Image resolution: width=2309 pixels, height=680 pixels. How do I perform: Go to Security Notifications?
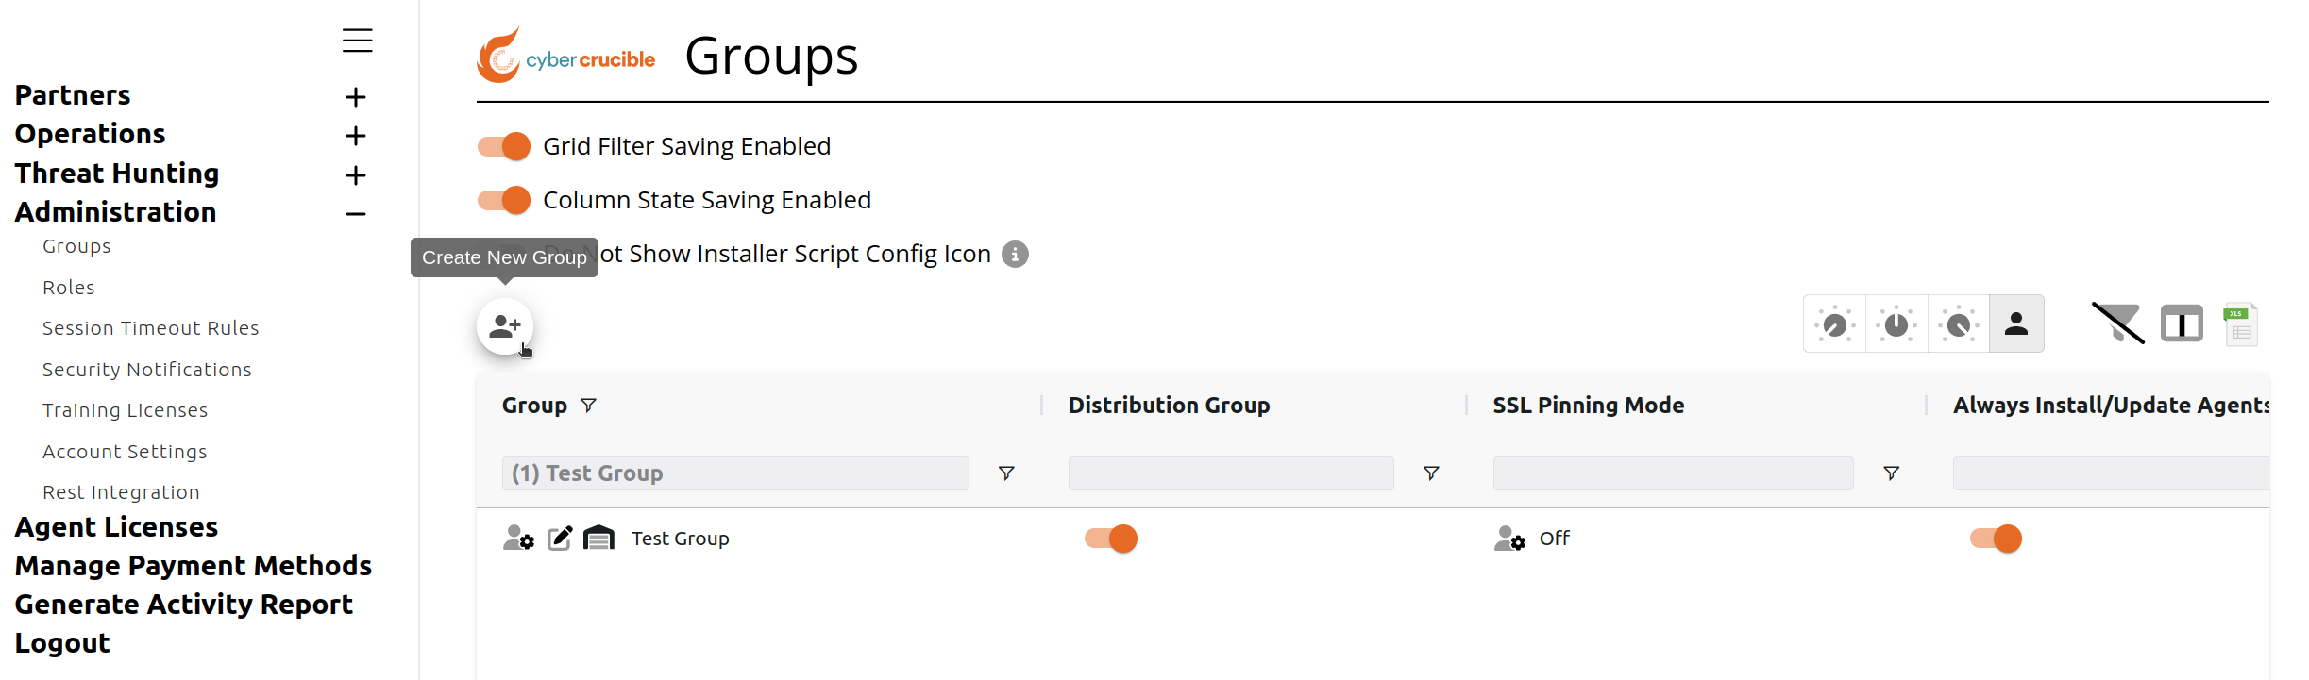(147, 370)
